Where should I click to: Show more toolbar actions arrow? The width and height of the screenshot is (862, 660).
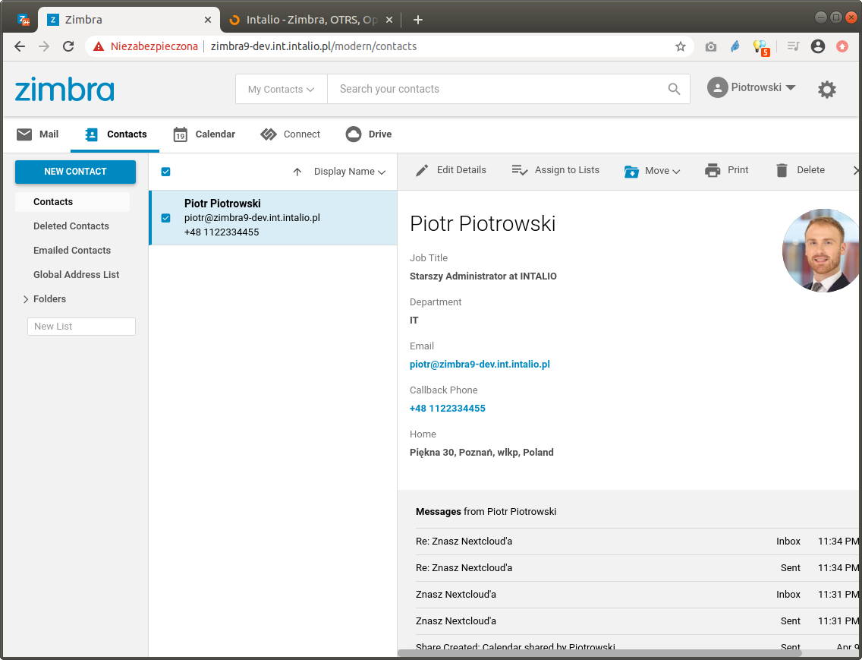pyautogui.click(x=856, y=171)
